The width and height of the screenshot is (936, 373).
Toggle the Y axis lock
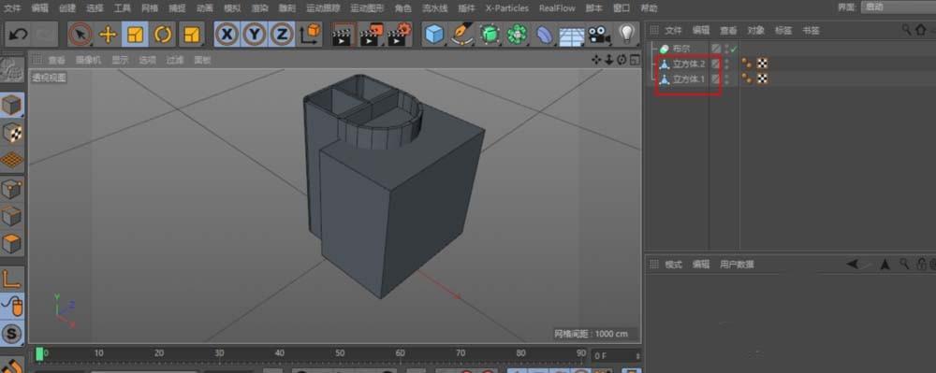(x=255, y=34)
